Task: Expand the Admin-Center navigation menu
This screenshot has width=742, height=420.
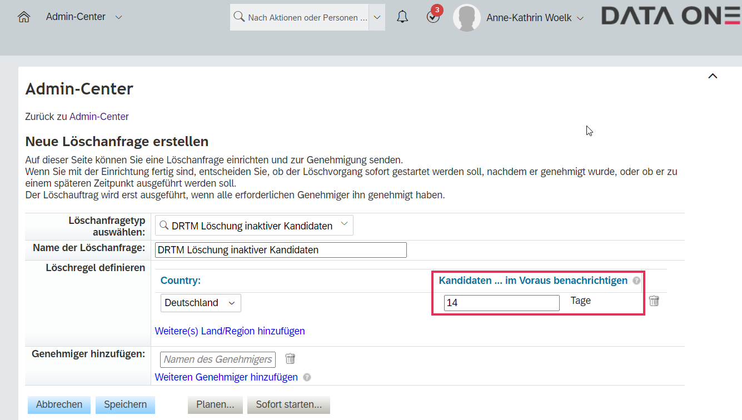Action: 118,17
